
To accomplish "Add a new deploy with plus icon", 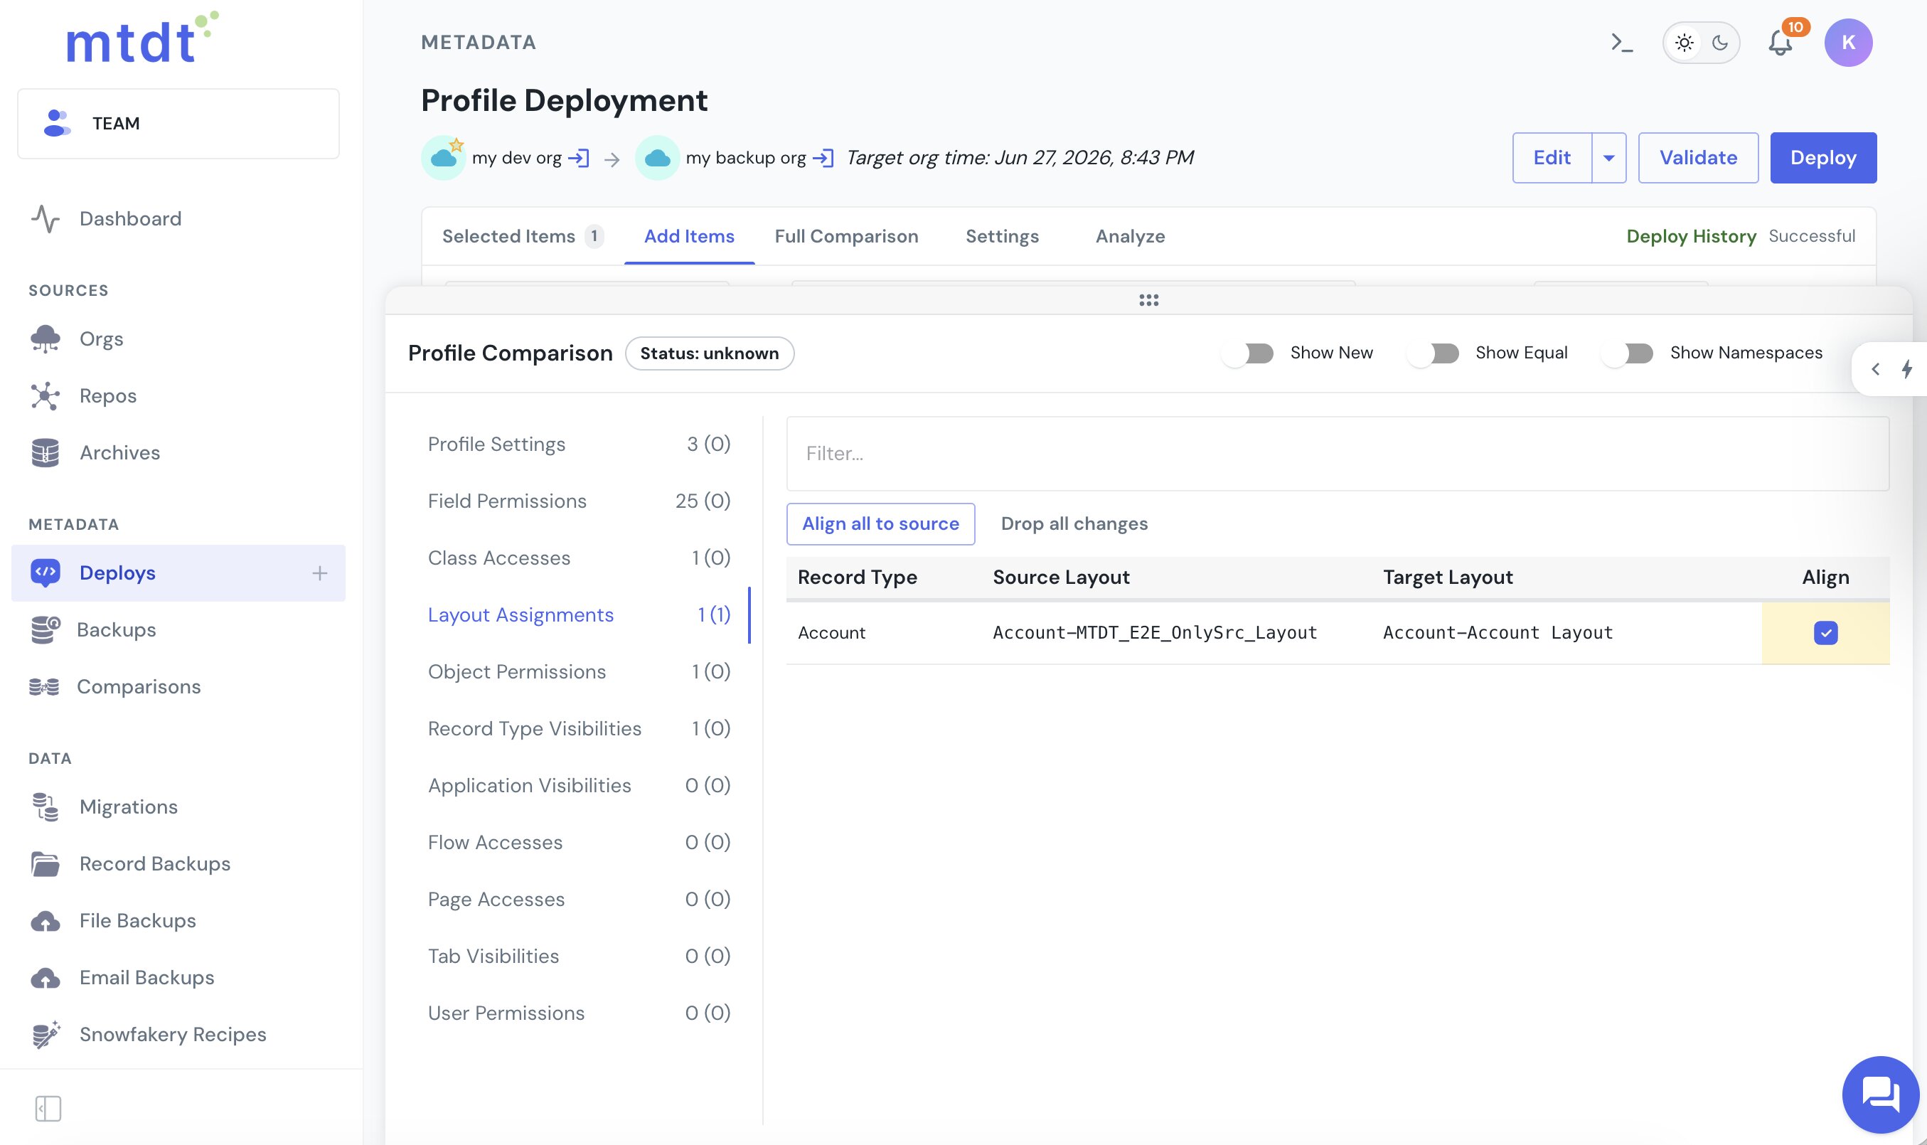I will (320, 573).
